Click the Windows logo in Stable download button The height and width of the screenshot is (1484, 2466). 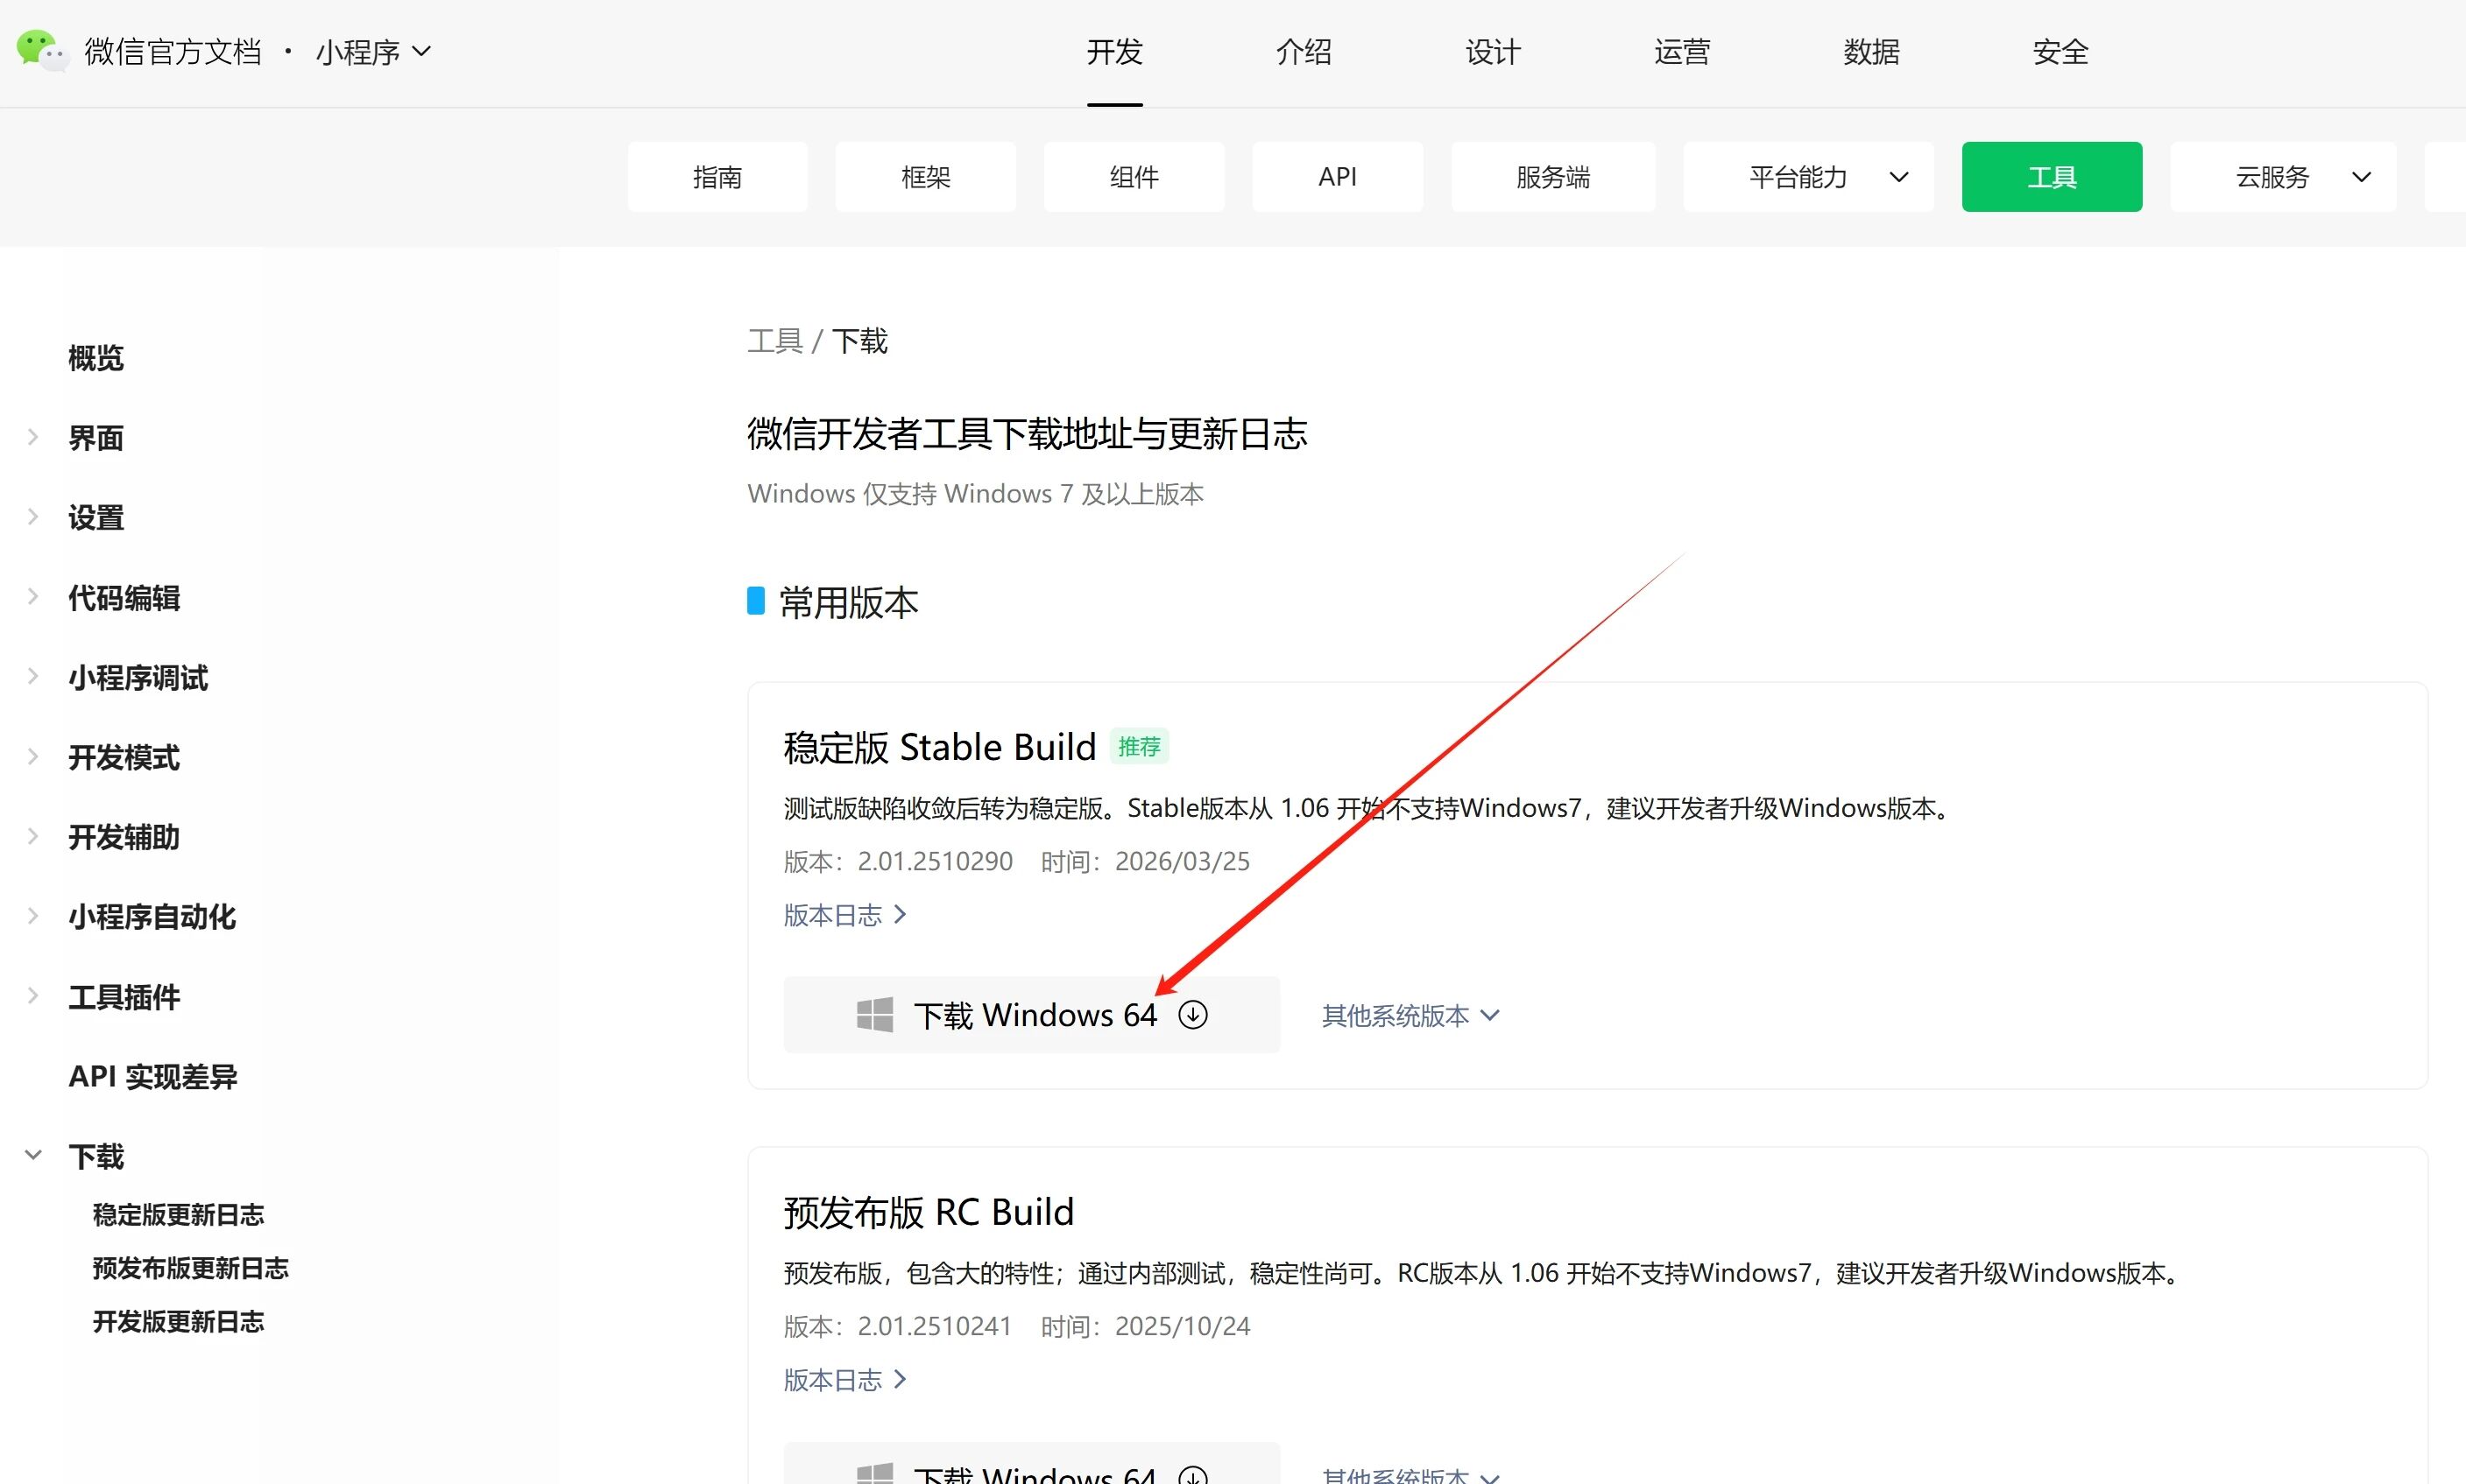coord(874,1015)
